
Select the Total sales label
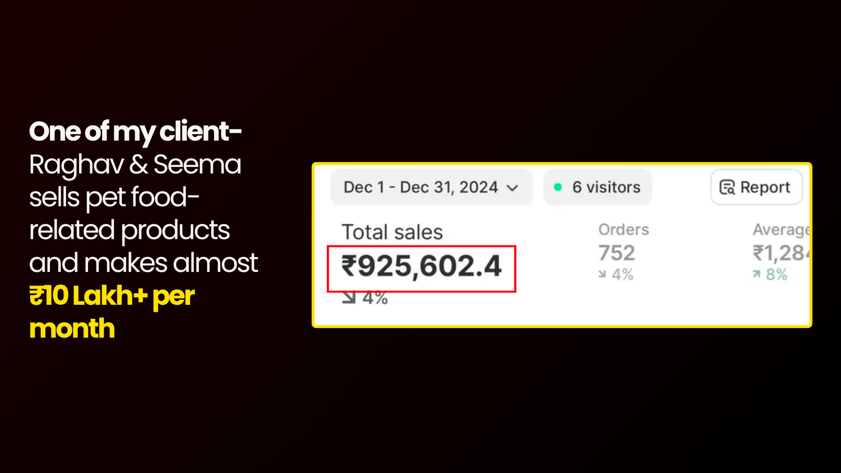pyautogui.click(x=392, y=232)
